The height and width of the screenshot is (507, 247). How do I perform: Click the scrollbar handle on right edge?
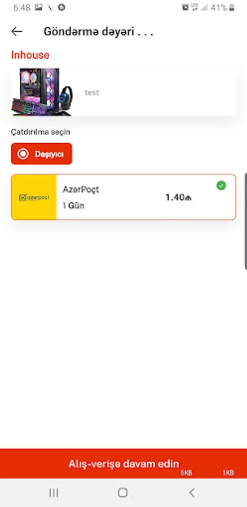point(246,221)
